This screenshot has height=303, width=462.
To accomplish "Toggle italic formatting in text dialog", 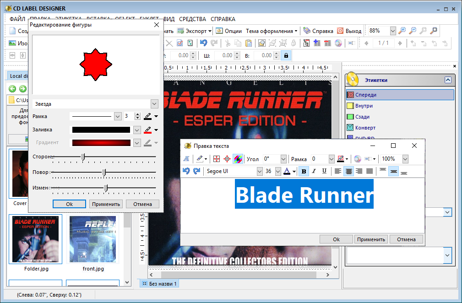I will pyautogui.click(x=314, y=171).
